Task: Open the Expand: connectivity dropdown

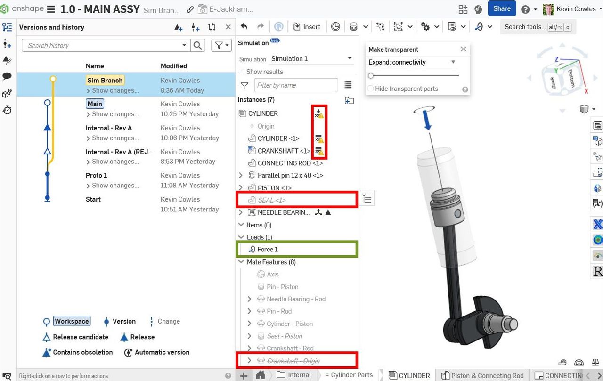Action: (x=412, y=62)
